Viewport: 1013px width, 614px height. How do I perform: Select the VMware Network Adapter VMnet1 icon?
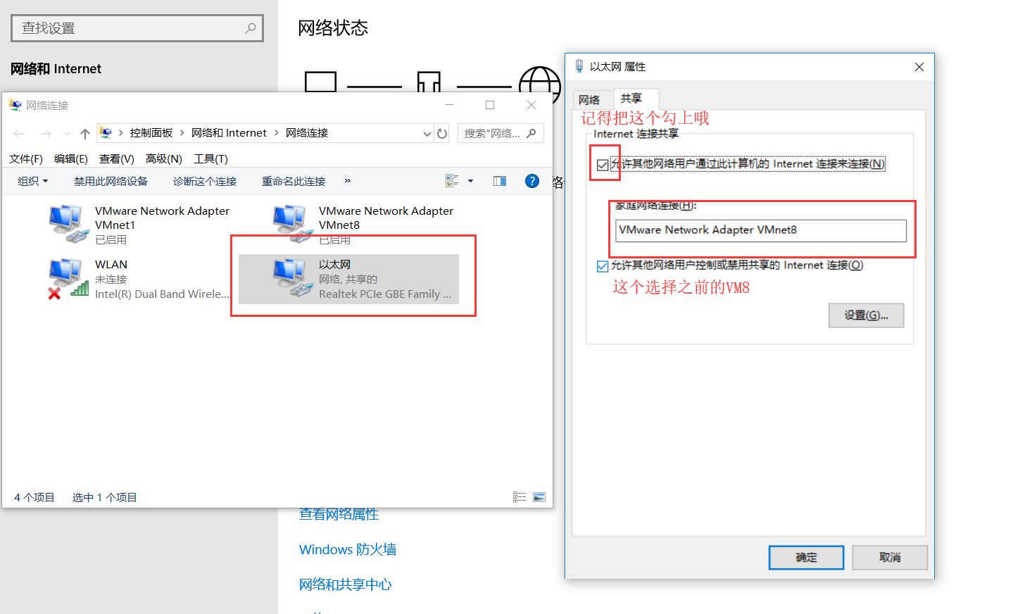click(x=68, y=224)
